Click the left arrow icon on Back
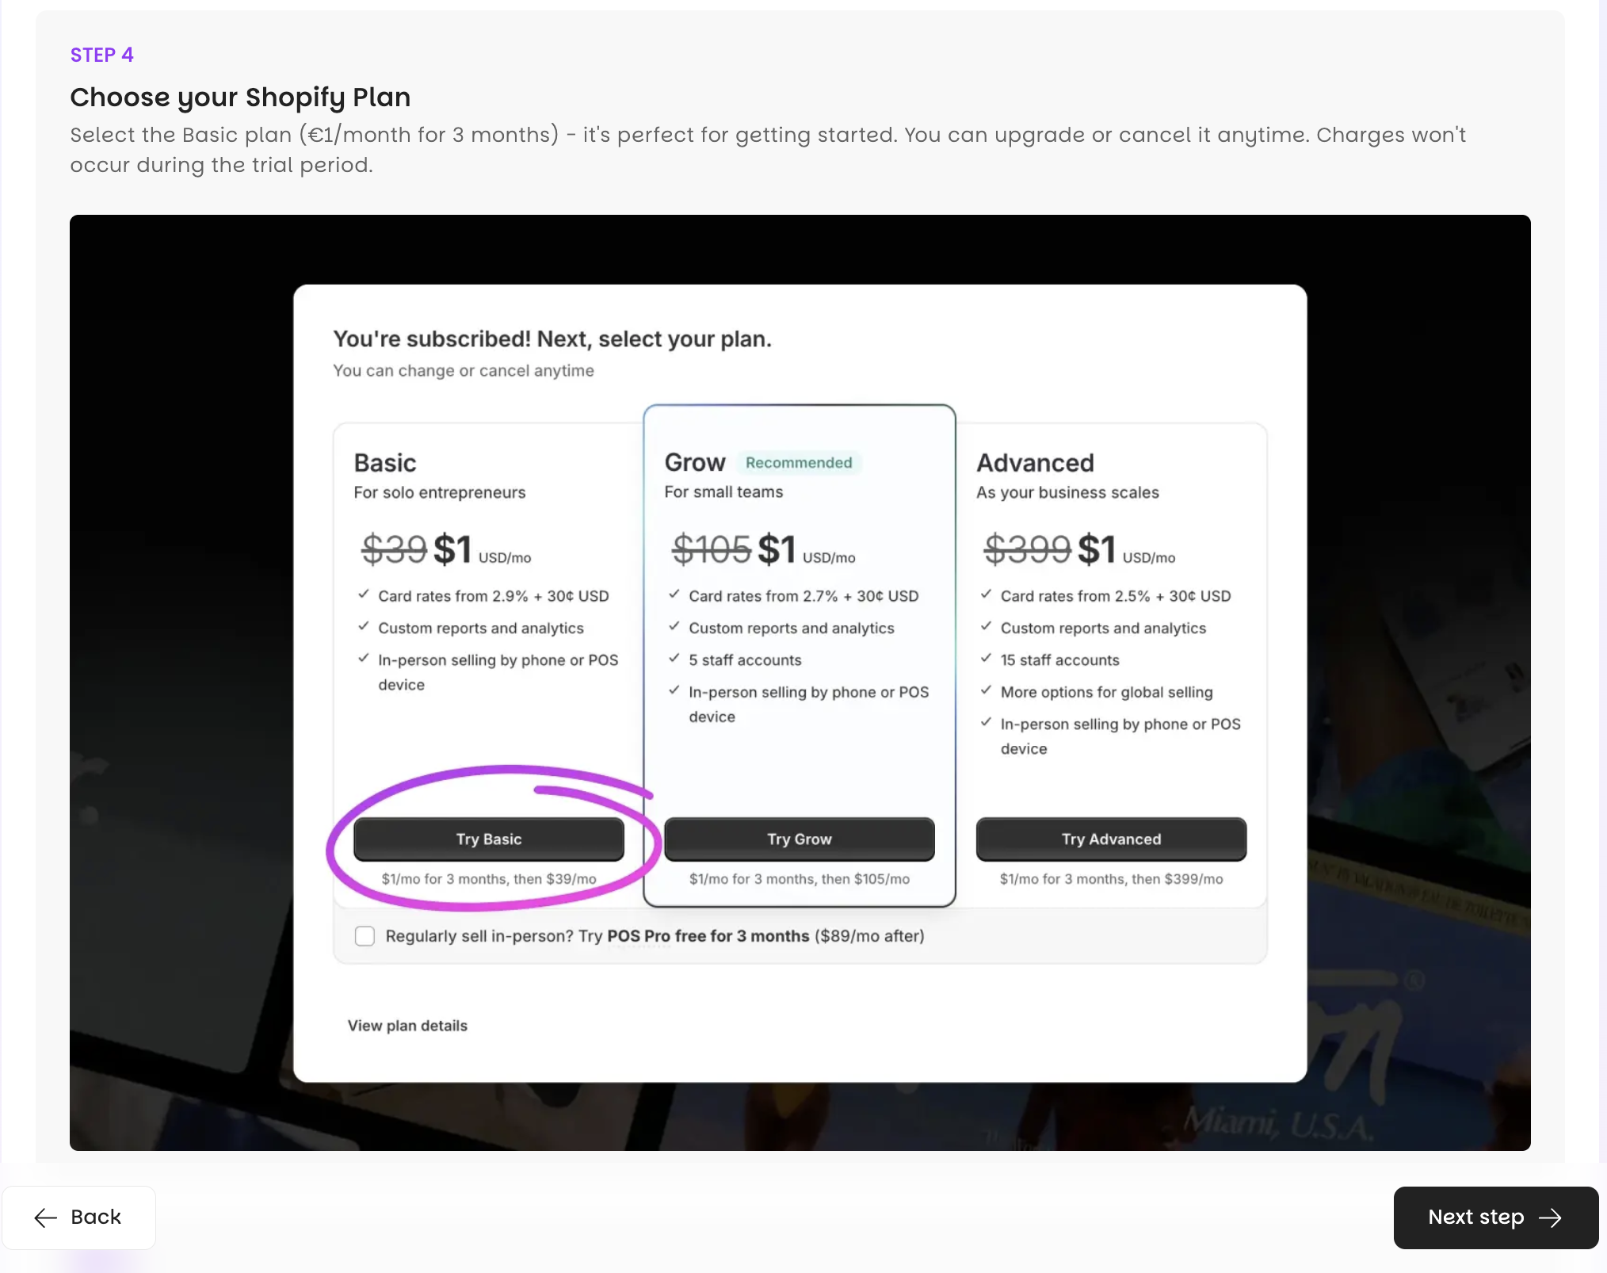1607x1273 pixels. (x=46, y=1218)
